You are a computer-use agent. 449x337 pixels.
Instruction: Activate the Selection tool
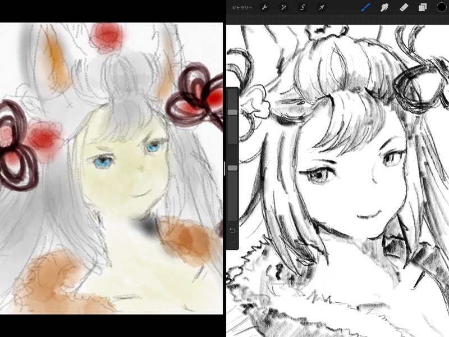pos(303,7)
